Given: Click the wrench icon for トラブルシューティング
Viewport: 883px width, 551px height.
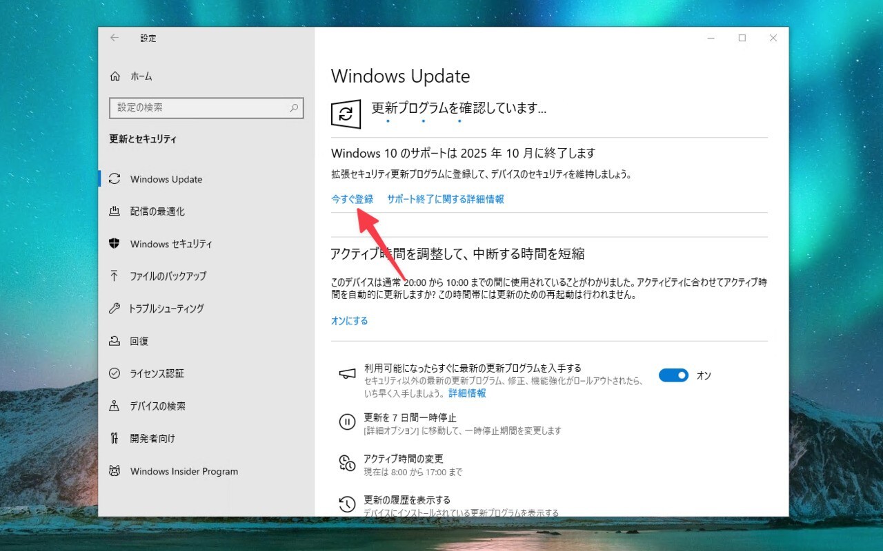Looking at the screenshot, I should pos(115,309).
